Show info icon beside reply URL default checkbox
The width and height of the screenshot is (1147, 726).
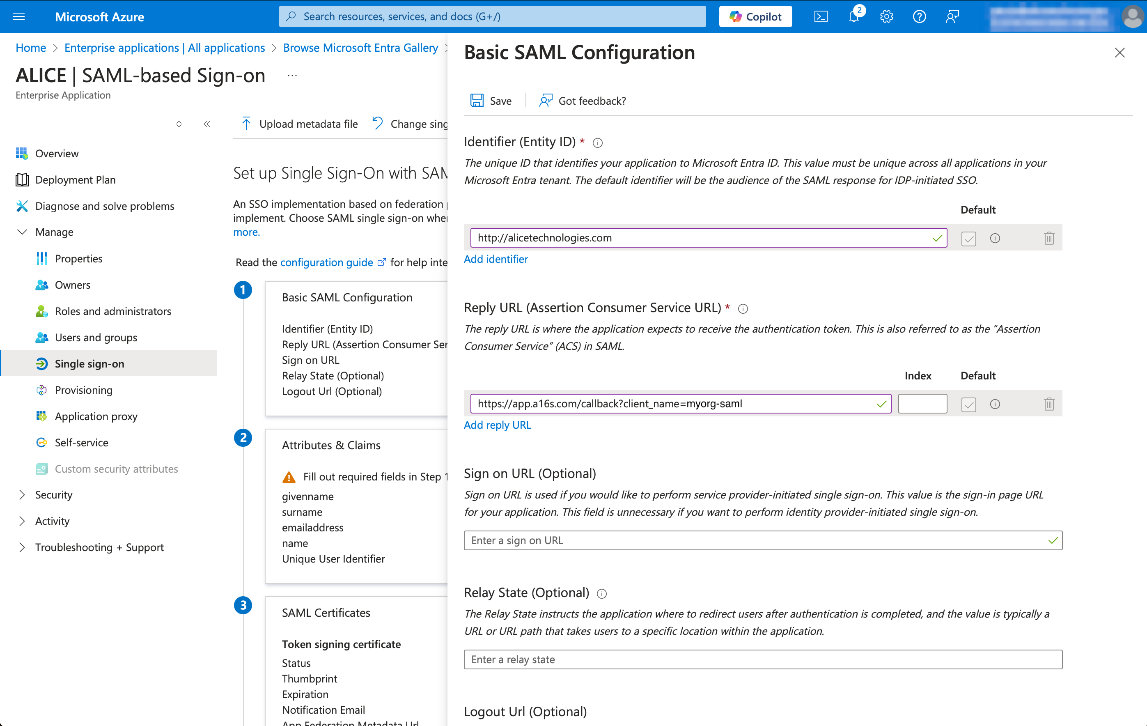click(995, 404)
